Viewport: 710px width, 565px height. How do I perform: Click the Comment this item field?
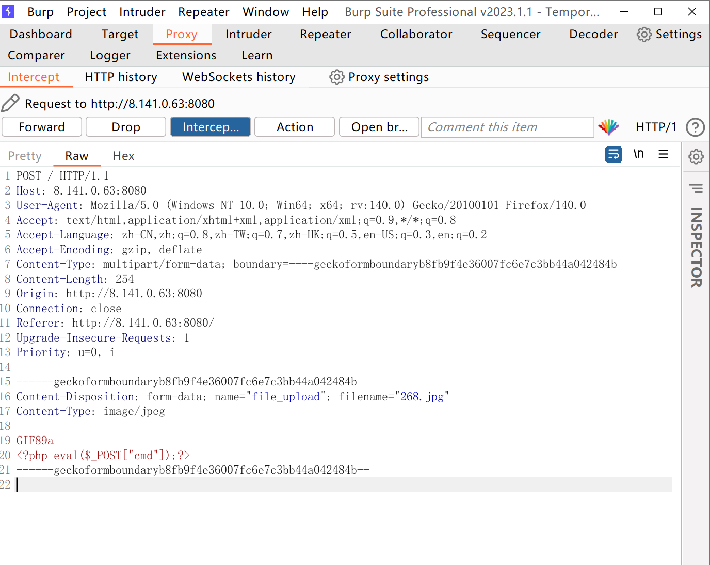tap(508, 127)
